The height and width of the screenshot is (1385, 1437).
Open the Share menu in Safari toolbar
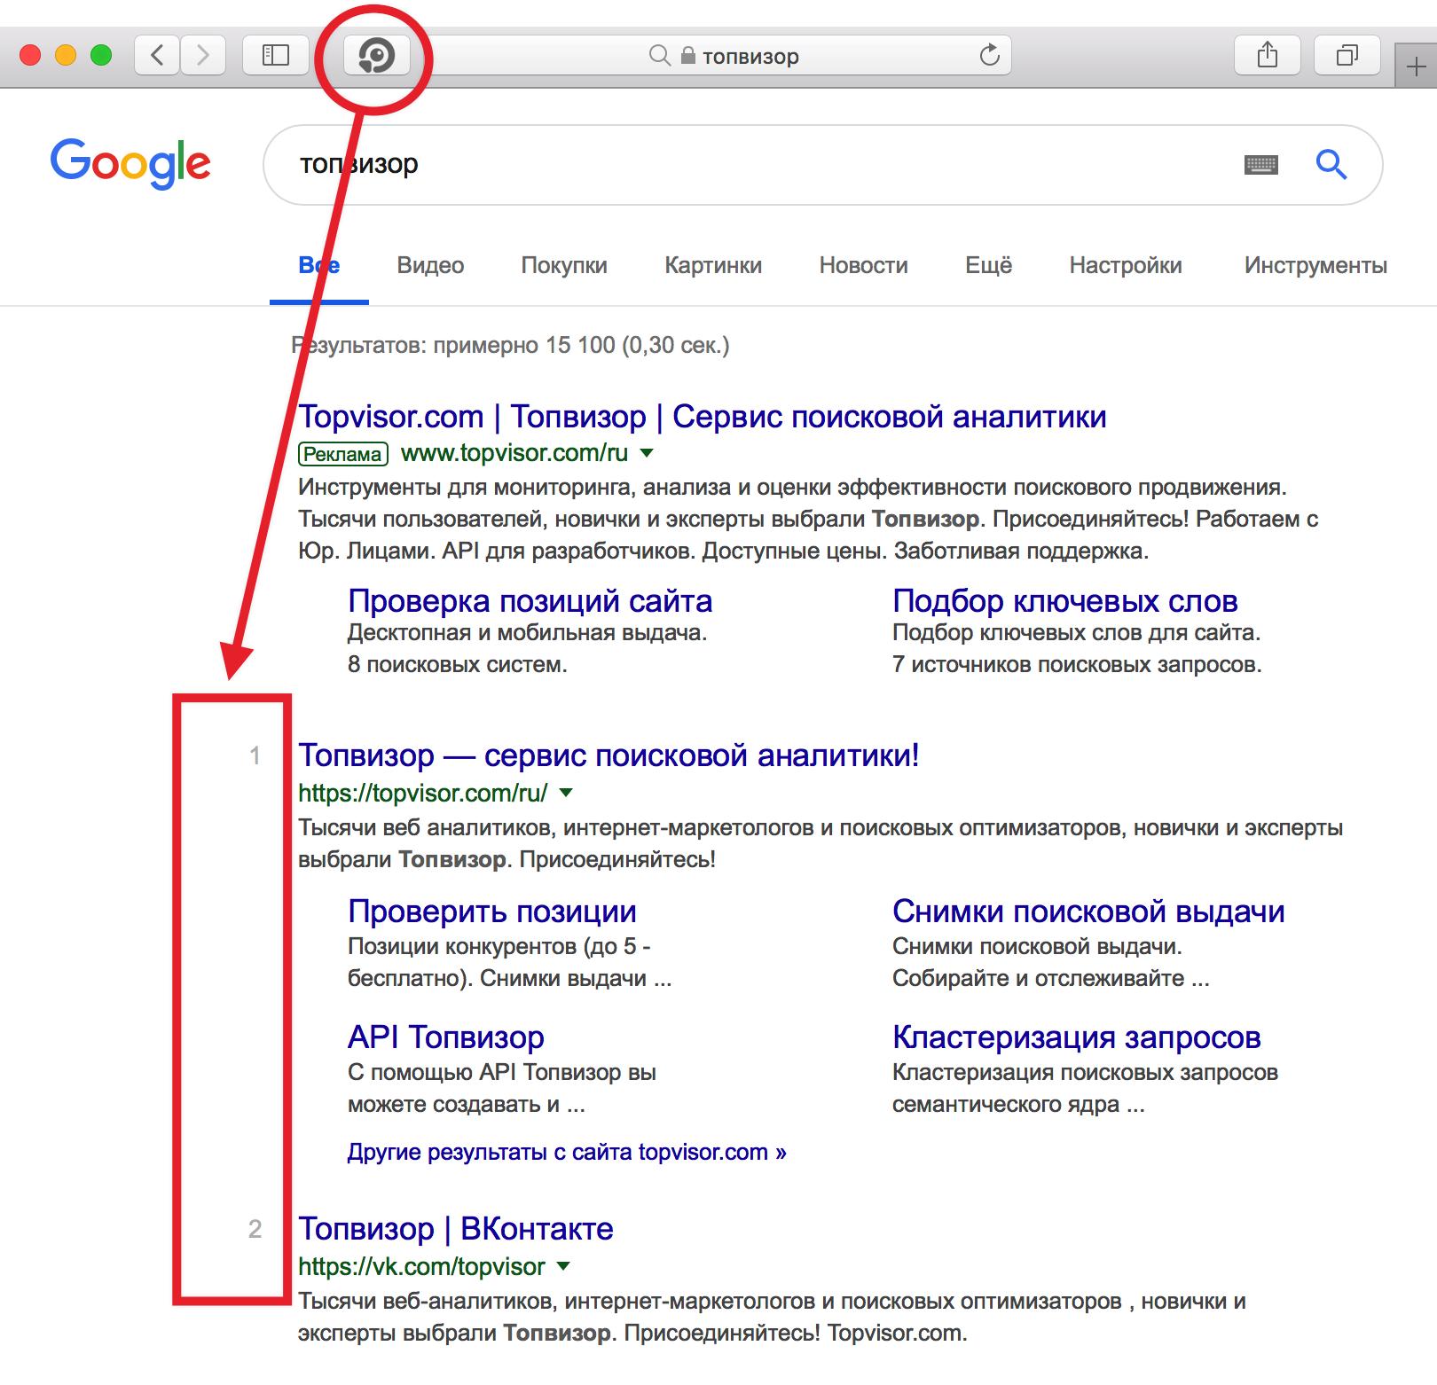coord(1268,56)
